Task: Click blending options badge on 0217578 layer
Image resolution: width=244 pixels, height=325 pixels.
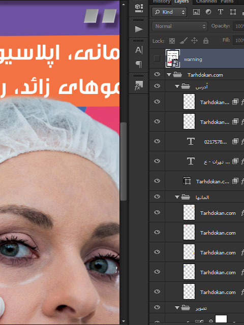Action: pyautogui.click(x=235, y=141)
